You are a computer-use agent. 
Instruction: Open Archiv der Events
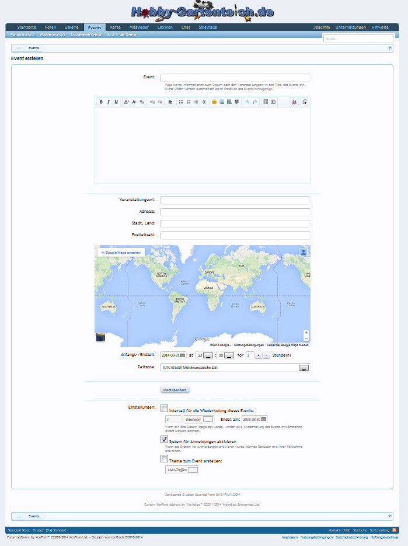122,34
